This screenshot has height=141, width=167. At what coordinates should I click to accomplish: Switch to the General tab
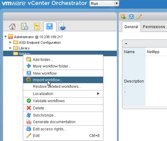pos(131,27)
